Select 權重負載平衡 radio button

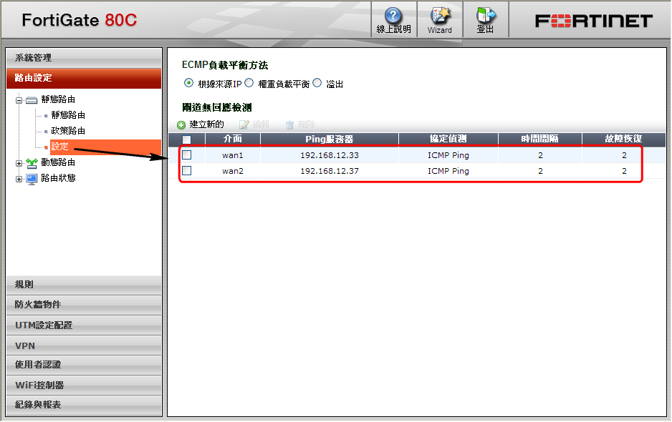(x=249, y=83)
